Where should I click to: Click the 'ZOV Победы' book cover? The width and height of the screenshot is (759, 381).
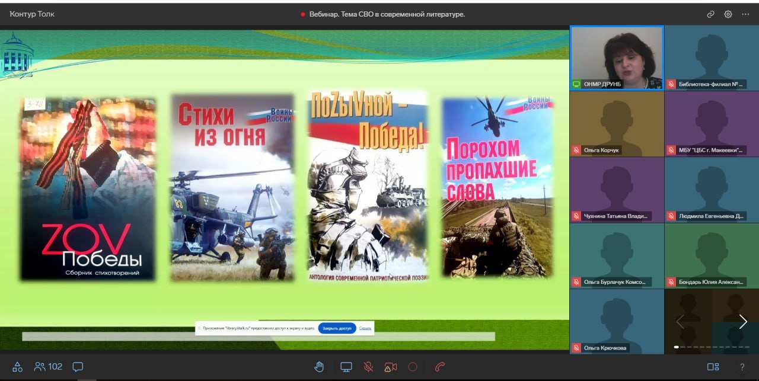[88, 189]
